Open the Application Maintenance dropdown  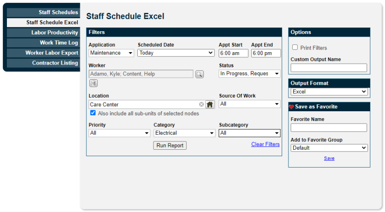pyautogui.click(x=111, y=53)
